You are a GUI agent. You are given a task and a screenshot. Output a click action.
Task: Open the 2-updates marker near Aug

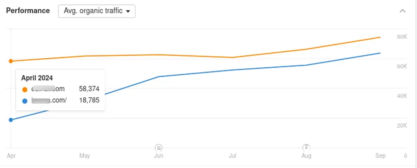(306, 147)
